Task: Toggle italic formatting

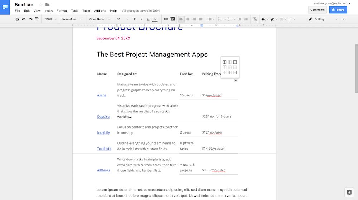Action: click(141, 19)
